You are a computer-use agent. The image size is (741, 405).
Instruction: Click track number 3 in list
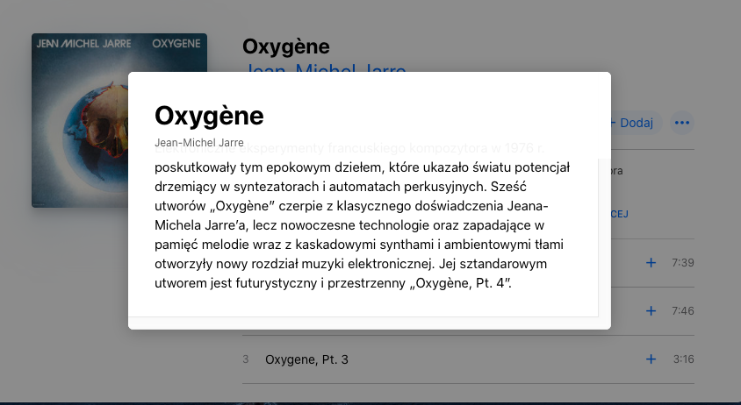click(x=246, y=359)
